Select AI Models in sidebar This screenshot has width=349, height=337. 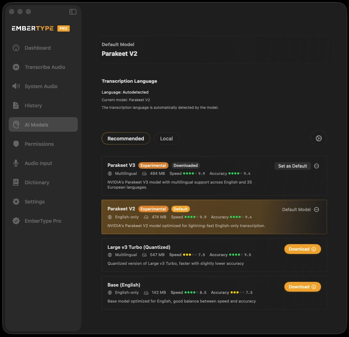pos(43,124)
